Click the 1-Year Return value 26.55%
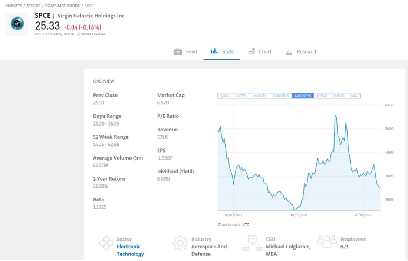Viewport: 408px width, 261px height. coord(101,186)
